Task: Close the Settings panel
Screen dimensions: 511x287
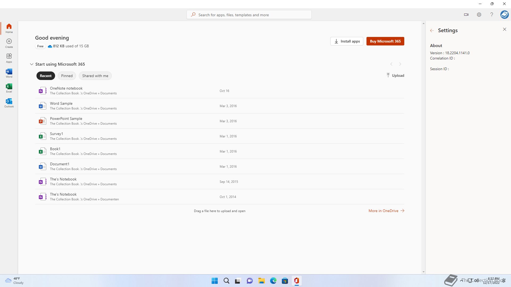Action: coord(505,29)
